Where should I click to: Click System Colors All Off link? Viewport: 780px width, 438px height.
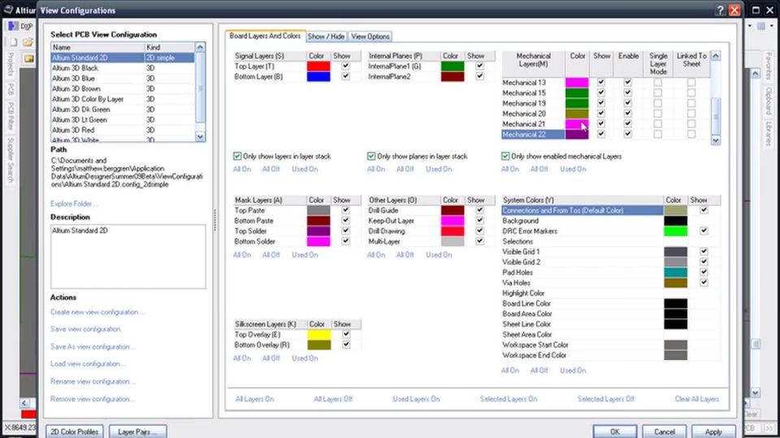tap(539, 371)
